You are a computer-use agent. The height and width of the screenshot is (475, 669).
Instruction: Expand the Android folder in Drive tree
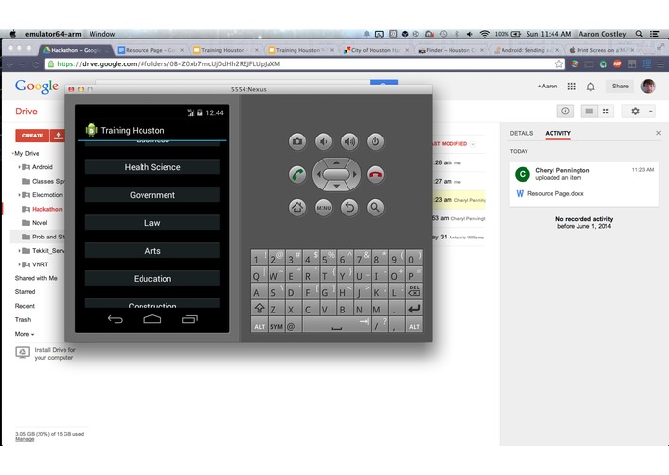click(x=19, y=167)
